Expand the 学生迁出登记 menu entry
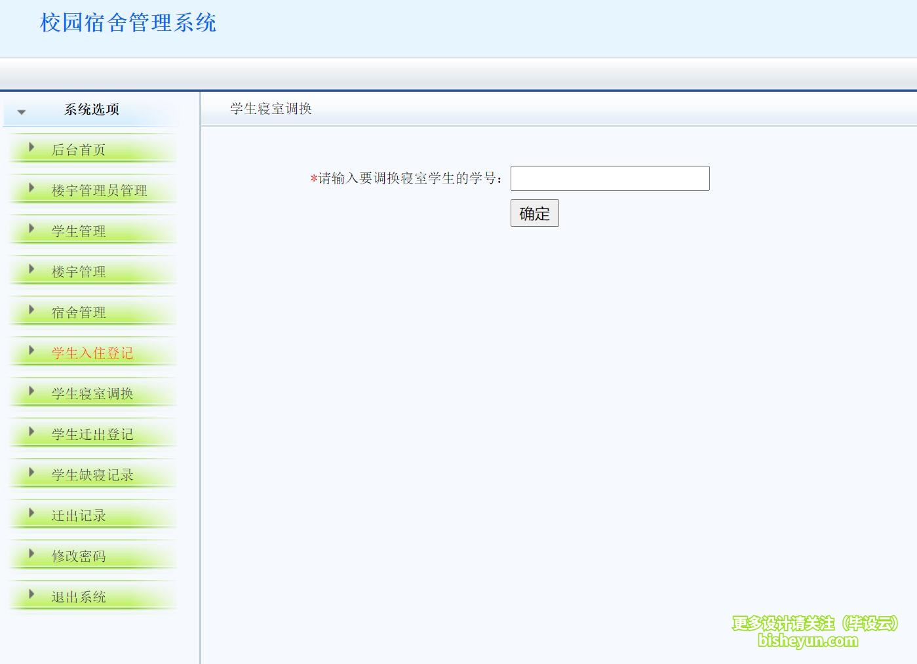 click(x=92, y=434)
